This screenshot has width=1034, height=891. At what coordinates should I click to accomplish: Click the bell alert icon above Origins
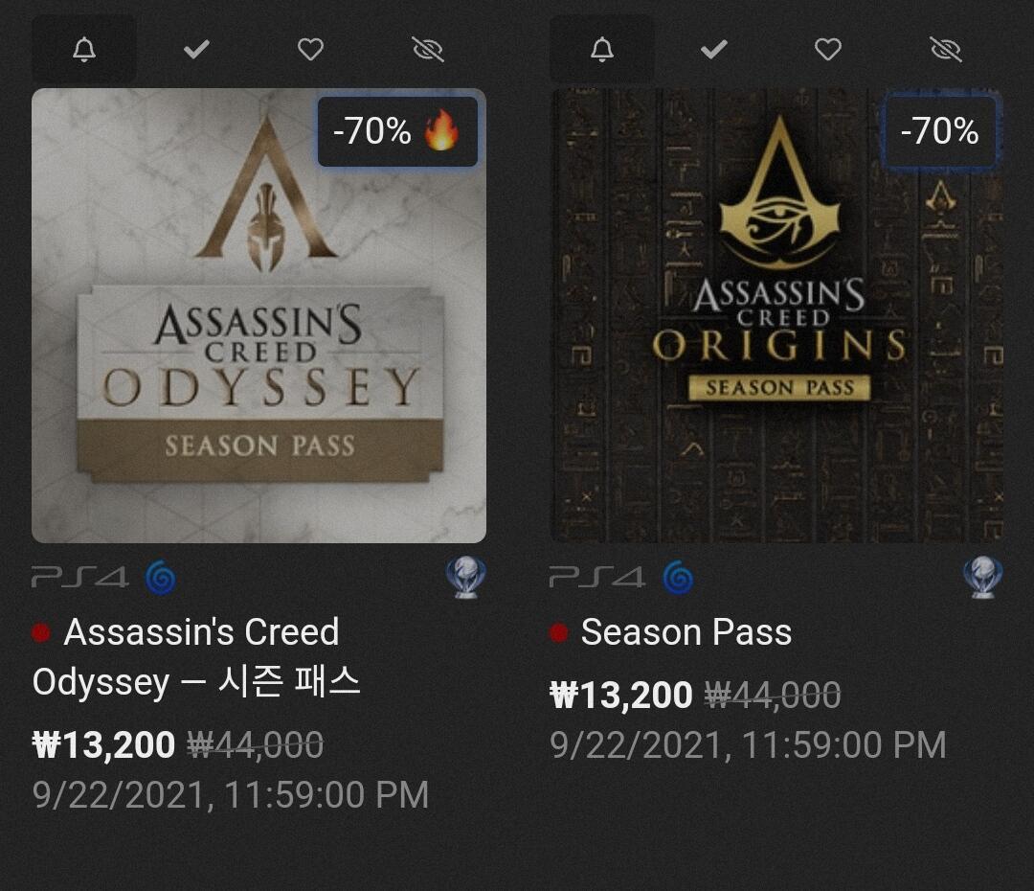click(x=601, y=50)
